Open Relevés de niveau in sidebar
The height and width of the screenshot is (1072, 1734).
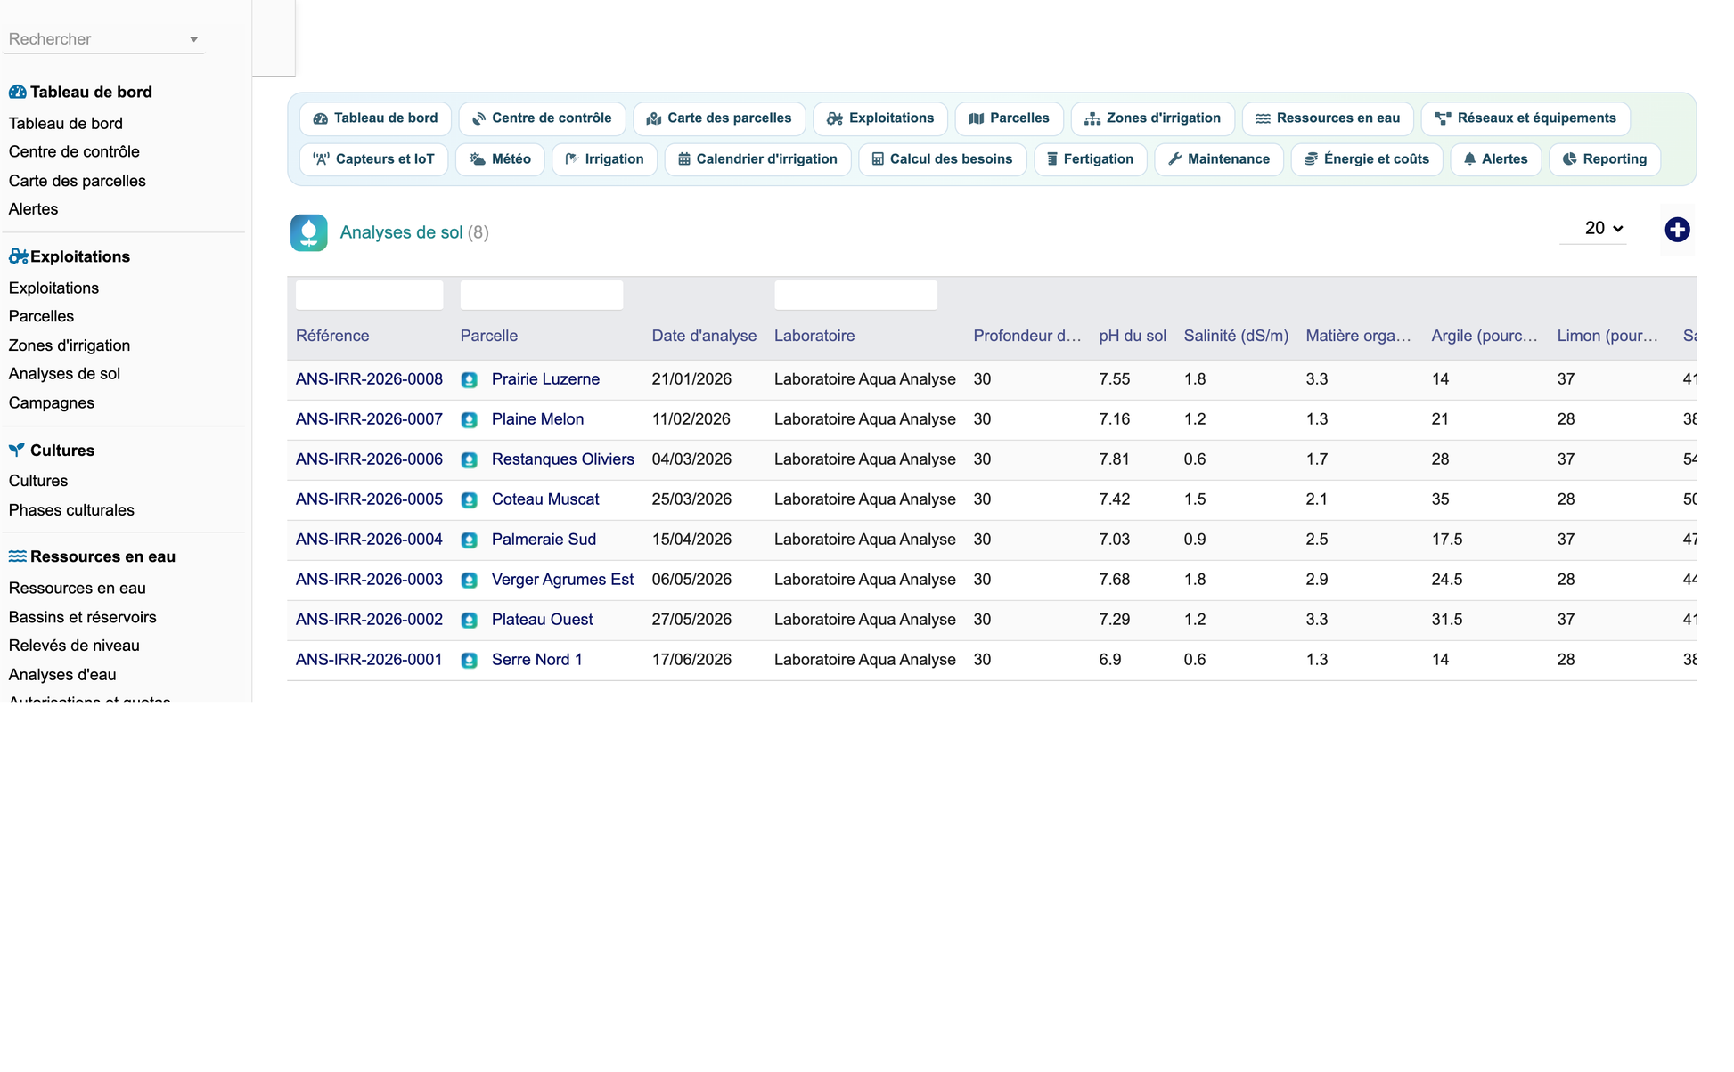pos(74,646)
